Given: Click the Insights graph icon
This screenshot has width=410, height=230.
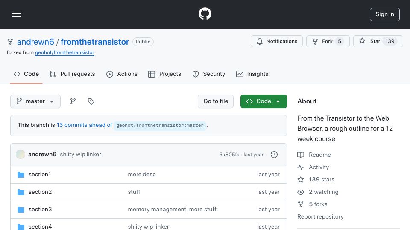Looking at the screenshot, I should 240,74.
